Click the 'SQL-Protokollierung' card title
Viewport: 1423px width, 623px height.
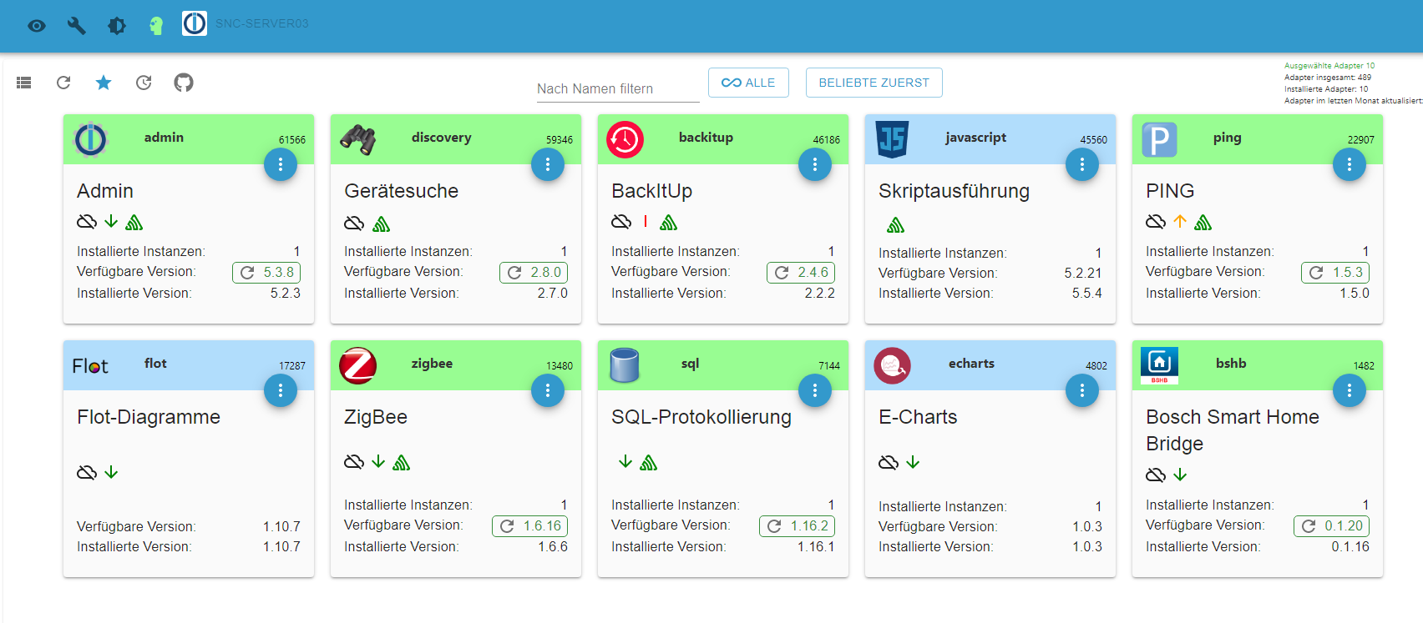click(701, 417)
